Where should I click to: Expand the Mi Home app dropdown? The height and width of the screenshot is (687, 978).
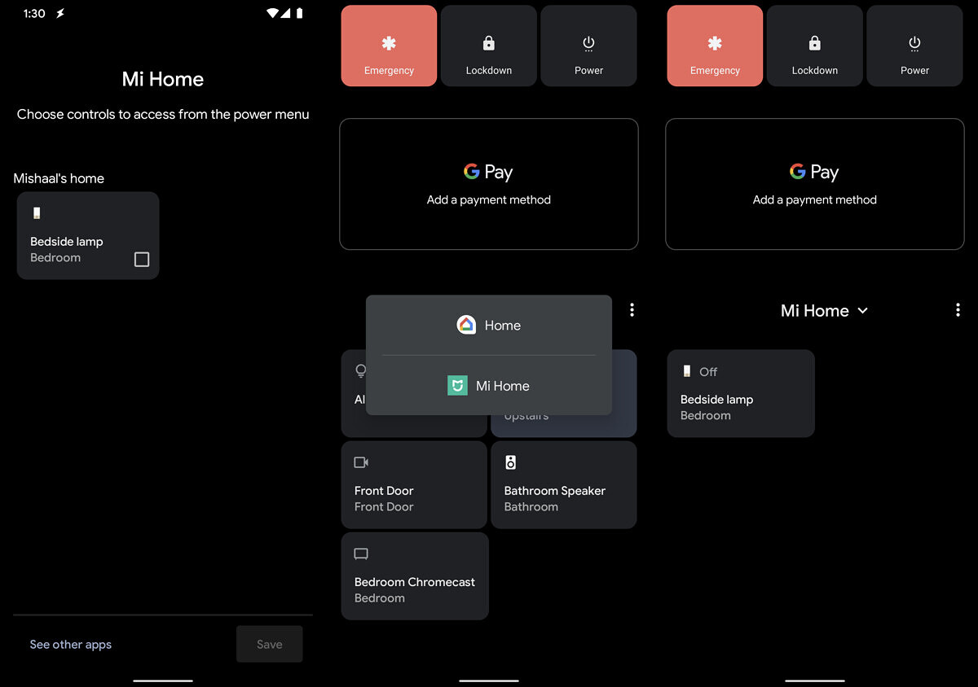click(824, 311)
